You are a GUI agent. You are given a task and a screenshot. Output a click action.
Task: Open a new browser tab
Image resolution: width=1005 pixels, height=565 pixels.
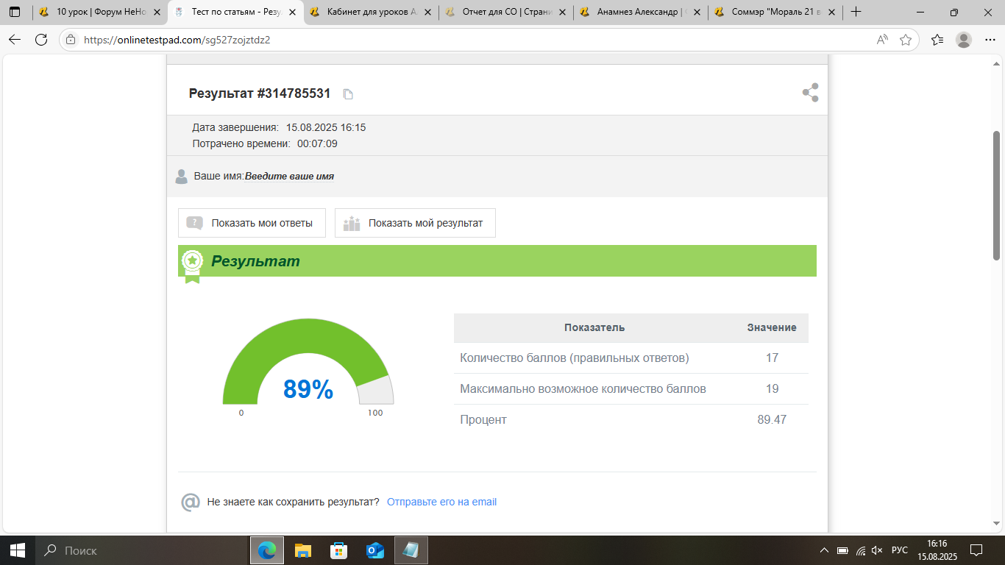tap(856, 12)
